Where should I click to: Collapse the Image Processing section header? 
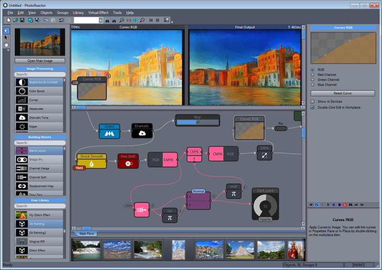pos(40,69)
